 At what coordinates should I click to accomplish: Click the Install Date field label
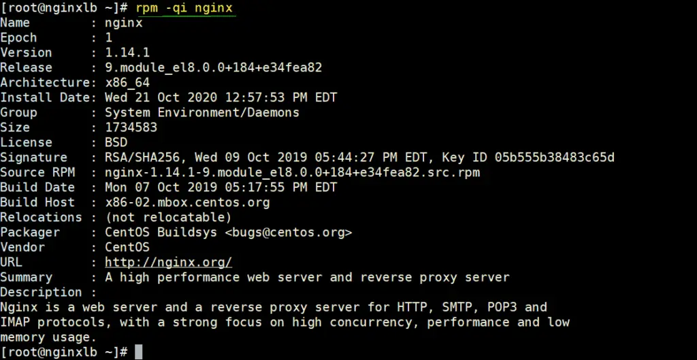tap(45, 97)
